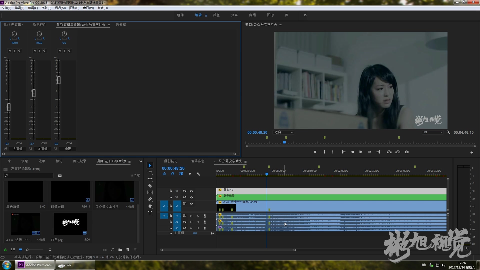Select the Pen tool
This screenshot has width=480, height=270.
(x=150, y=199)
